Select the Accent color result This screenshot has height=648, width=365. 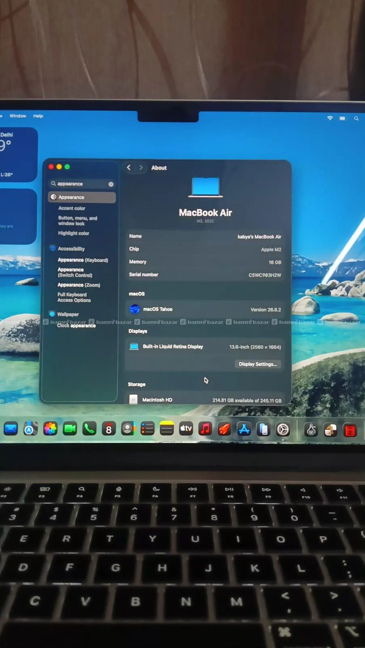click(x=72, y=208)
